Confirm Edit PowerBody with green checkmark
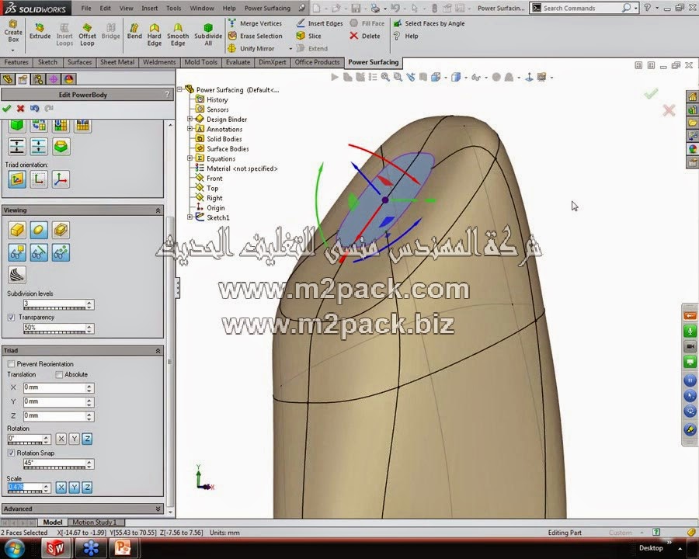 tap(7, 108)
